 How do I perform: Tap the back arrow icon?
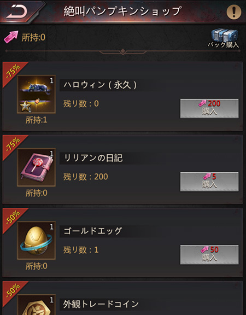[16, 11]
